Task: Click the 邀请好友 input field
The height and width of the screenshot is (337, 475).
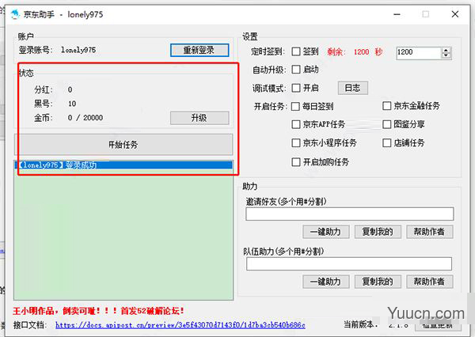Action: (350, 214)
